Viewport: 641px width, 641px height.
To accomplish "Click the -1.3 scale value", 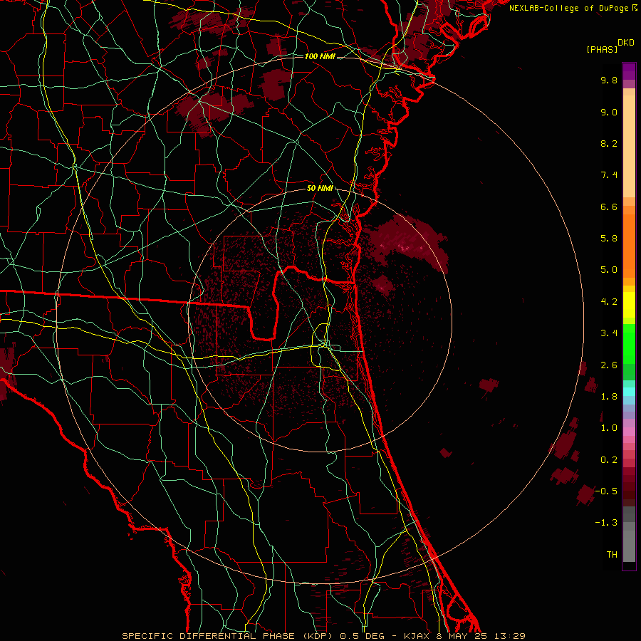I will tap(606, 523).
